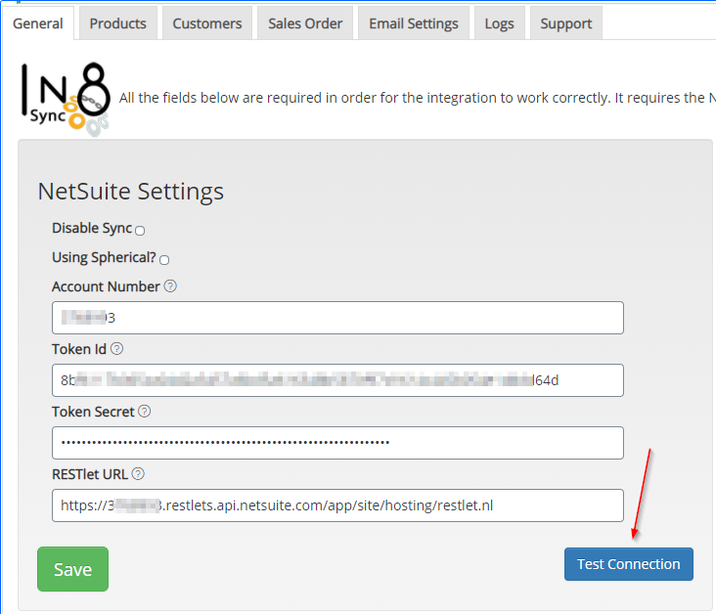Image resolution: width=716 pixels, height=614 pixels.
Task: Enable the Disable Sync checkbox
Action: pyautogui.click(x=140, y=231)
